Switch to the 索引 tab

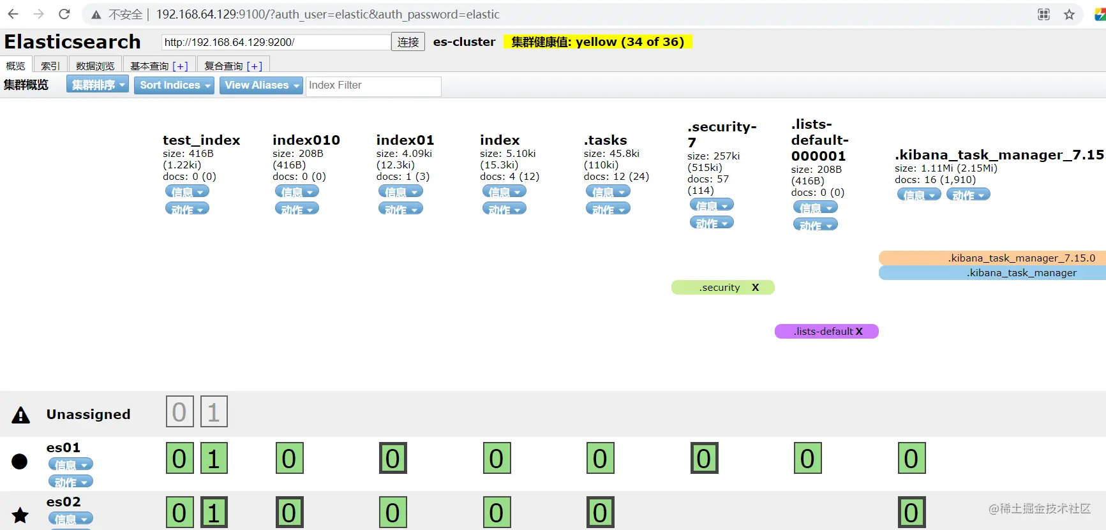pos(50,65)
